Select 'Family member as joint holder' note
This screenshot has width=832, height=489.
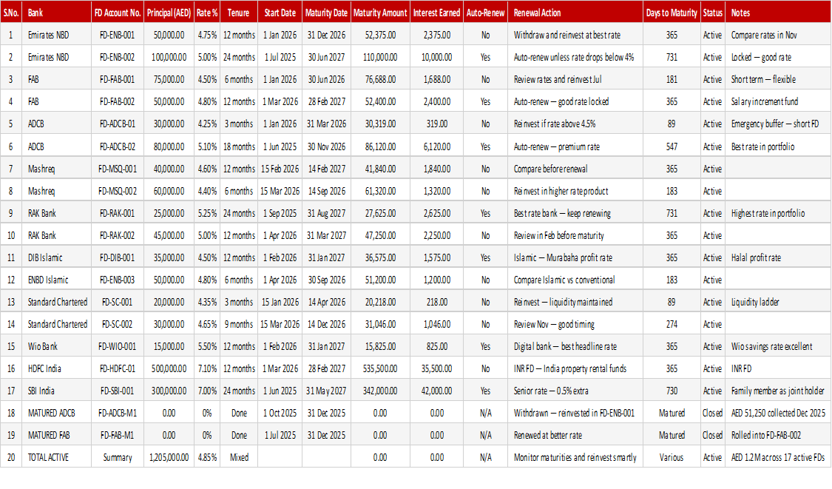[777, 391]
